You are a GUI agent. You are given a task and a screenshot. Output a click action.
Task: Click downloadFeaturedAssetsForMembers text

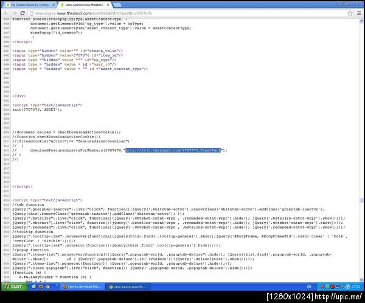[x=66, y=150]
